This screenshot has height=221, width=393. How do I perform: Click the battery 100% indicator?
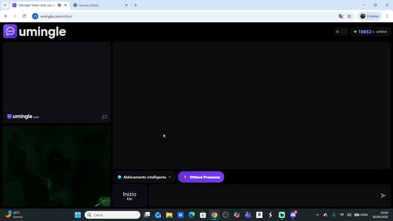click(x=361, y=215)
